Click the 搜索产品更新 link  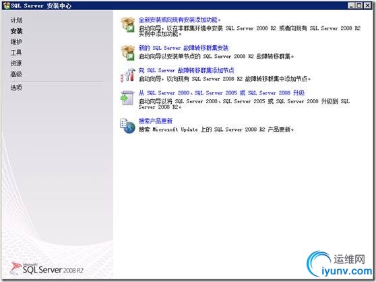[x=156, y=121]
